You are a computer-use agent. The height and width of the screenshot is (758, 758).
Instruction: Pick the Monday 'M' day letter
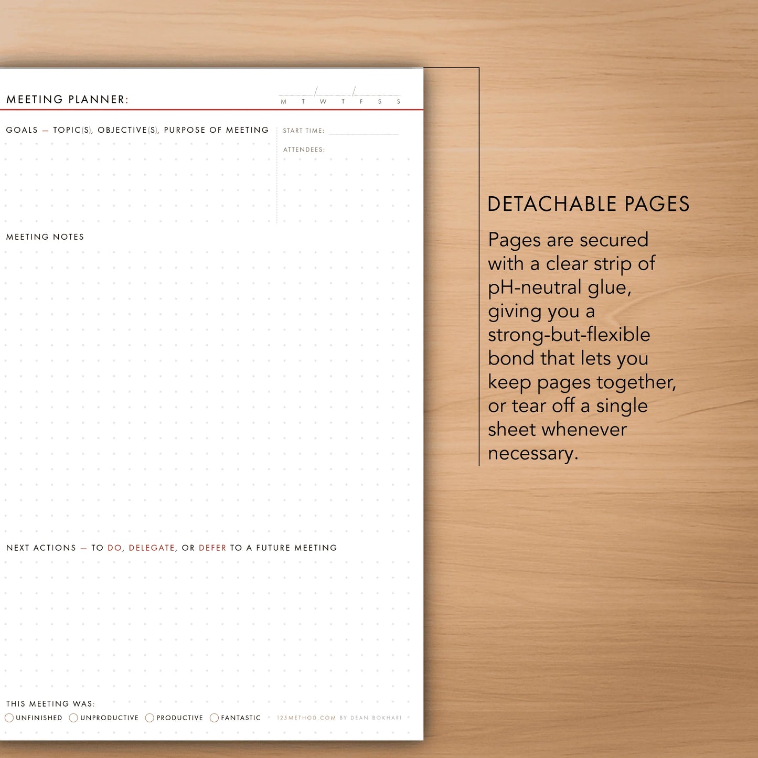[x=284, y=102]
